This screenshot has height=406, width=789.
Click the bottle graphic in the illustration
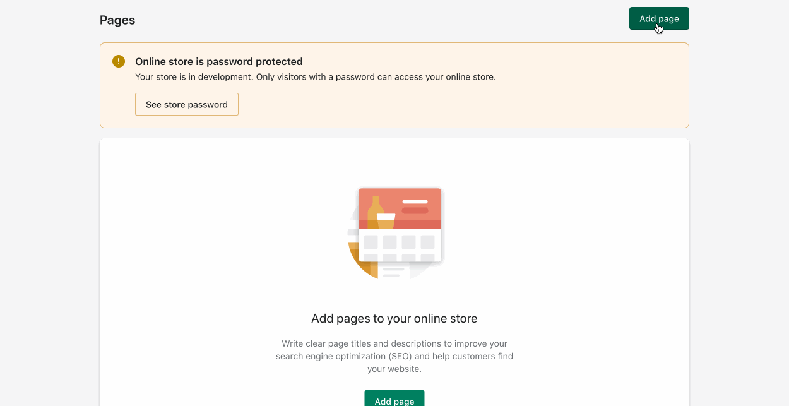[375, 207]
